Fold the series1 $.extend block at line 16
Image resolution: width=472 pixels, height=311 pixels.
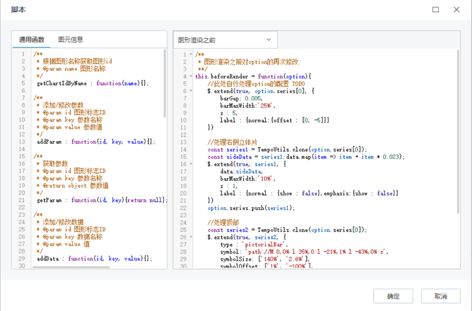coord(192,164)
